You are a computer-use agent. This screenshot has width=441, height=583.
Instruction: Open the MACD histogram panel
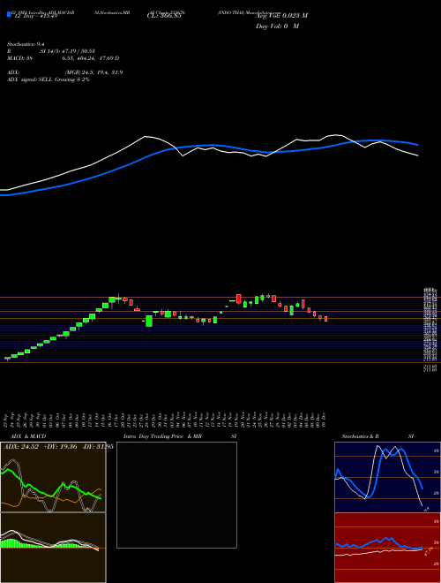[53, 548]
